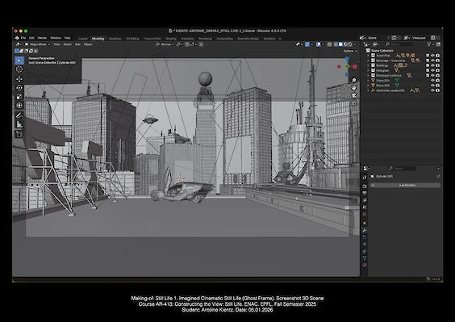The width and height of the screenshot is (455, 322).
Task: Hide the Buildings collection eye icon
Action: [x=432, y=65]
